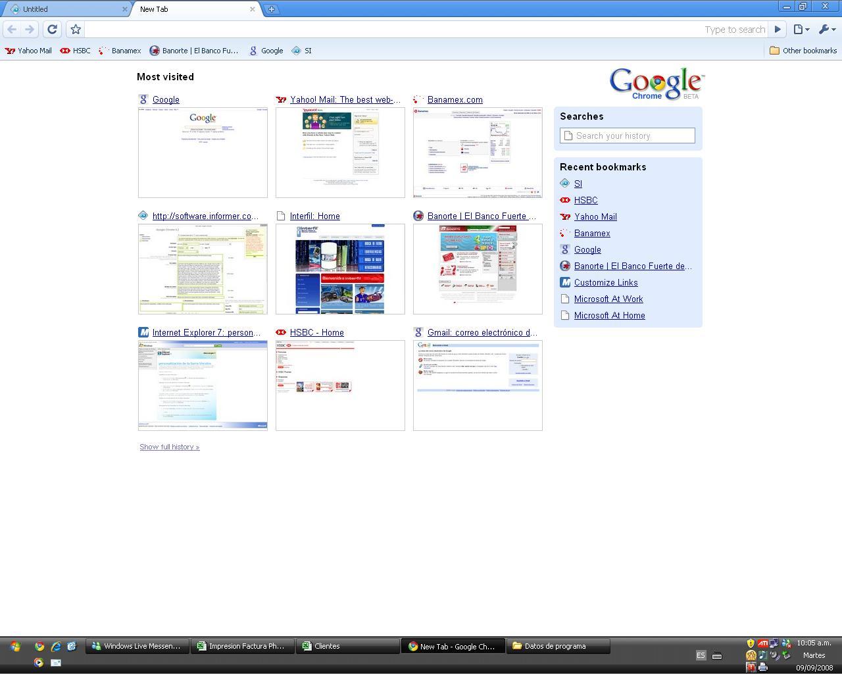Open the mail envelope quick launch icon
This screenshot has width=842, height=700.
point(56,662)
